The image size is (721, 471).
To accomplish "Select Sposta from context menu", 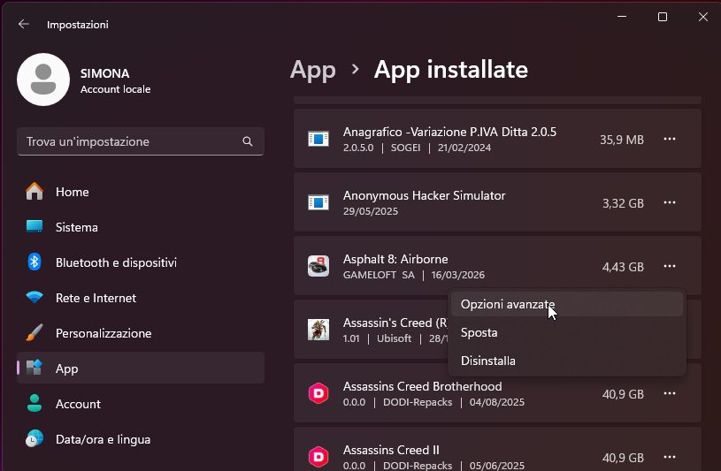I will [x=567, y=332].
